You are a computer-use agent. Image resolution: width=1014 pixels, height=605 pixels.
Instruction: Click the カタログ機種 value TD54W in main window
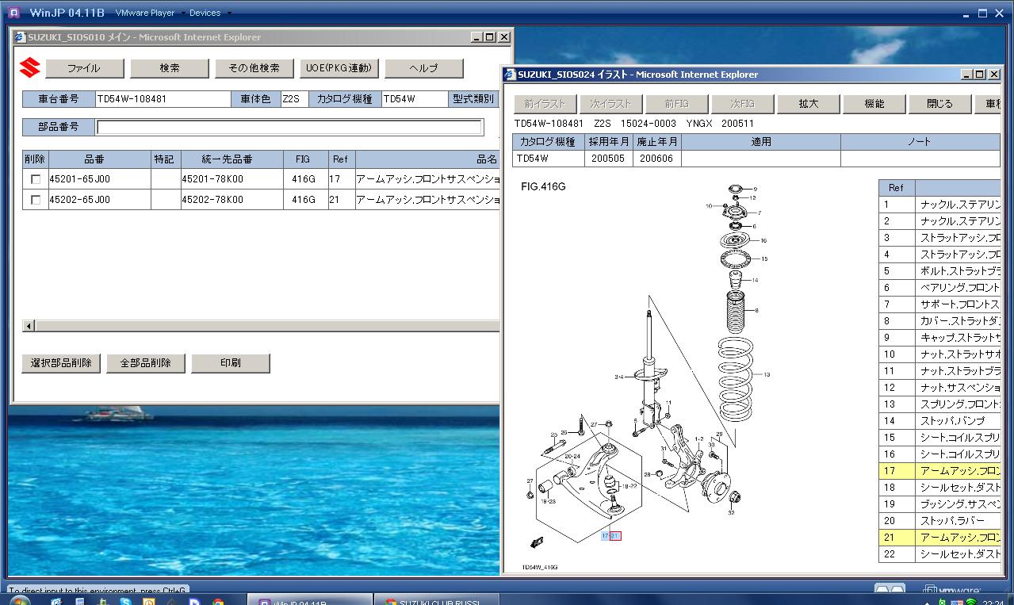pos(414,99)
